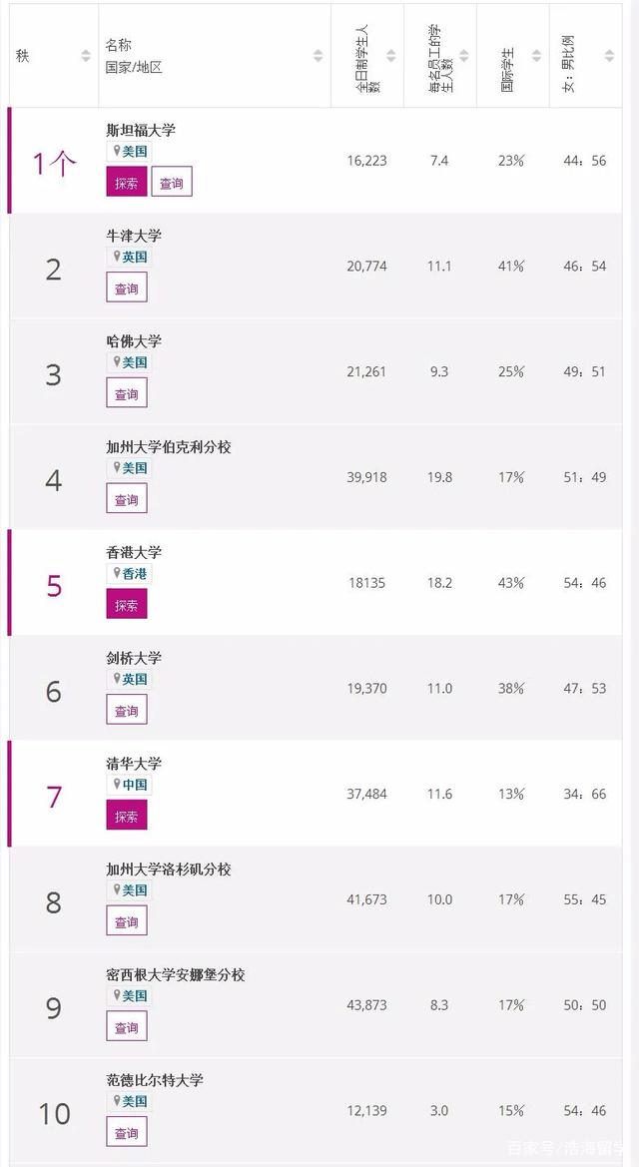Screen dimensions: 639x1167
Task: Click location pin icon beside 香港
Action: (x=117, y=573)
